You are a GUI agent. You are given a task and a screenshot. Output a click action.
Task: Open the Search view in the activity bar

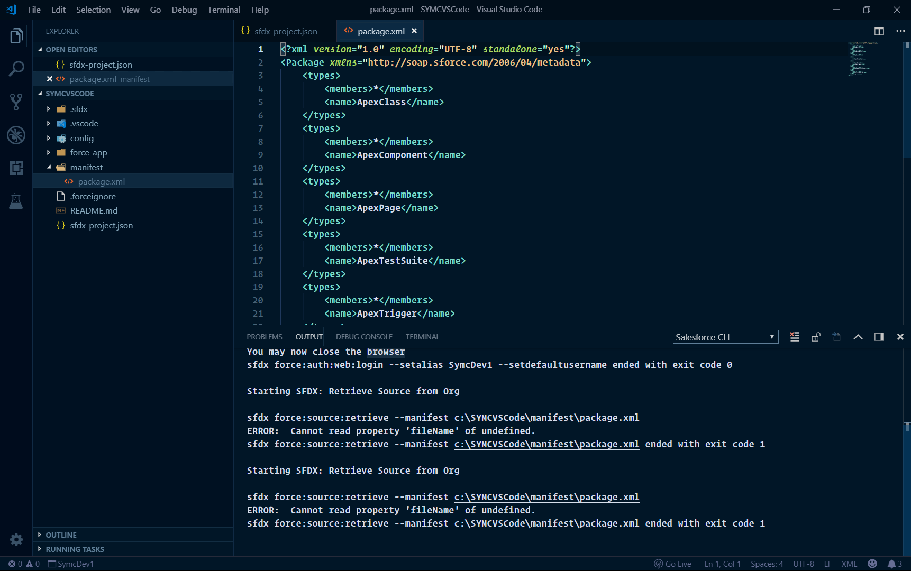coord(16,69)
